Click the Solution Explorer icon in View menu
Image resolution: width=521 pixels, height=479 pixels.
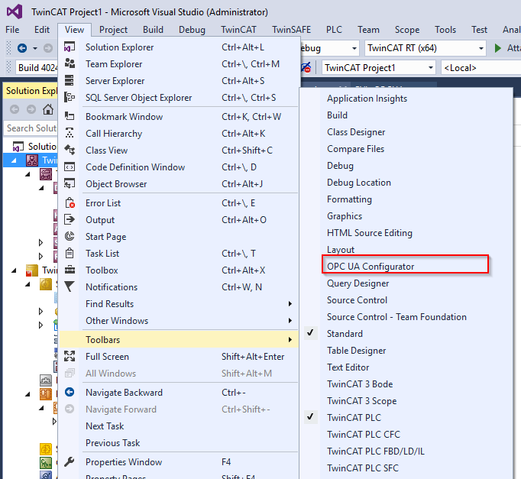(x=70, y=47)
